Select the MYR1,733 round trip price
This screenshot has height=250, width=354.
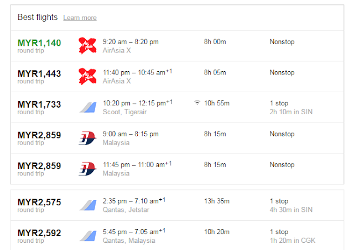[39, 104]
